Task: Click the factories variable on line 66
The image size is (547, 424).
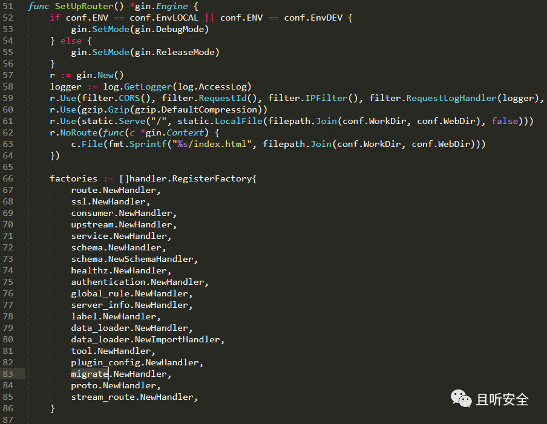Action: (x=74, y=178)
